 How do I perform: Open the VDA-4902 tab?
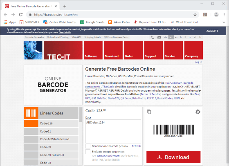76,37
